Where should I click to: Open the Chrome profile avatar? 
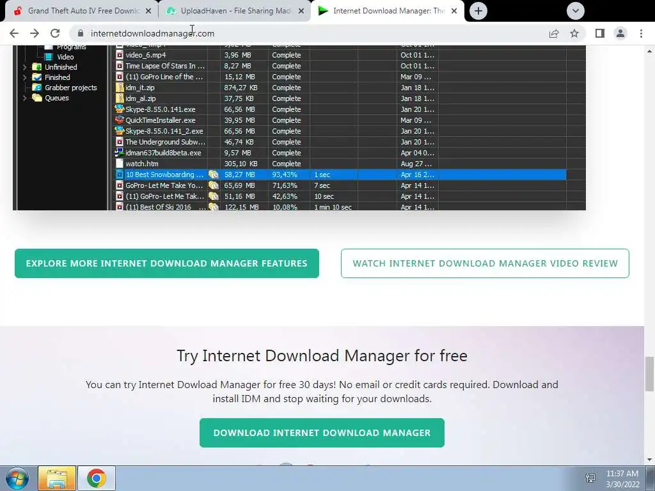click(620, 33)
